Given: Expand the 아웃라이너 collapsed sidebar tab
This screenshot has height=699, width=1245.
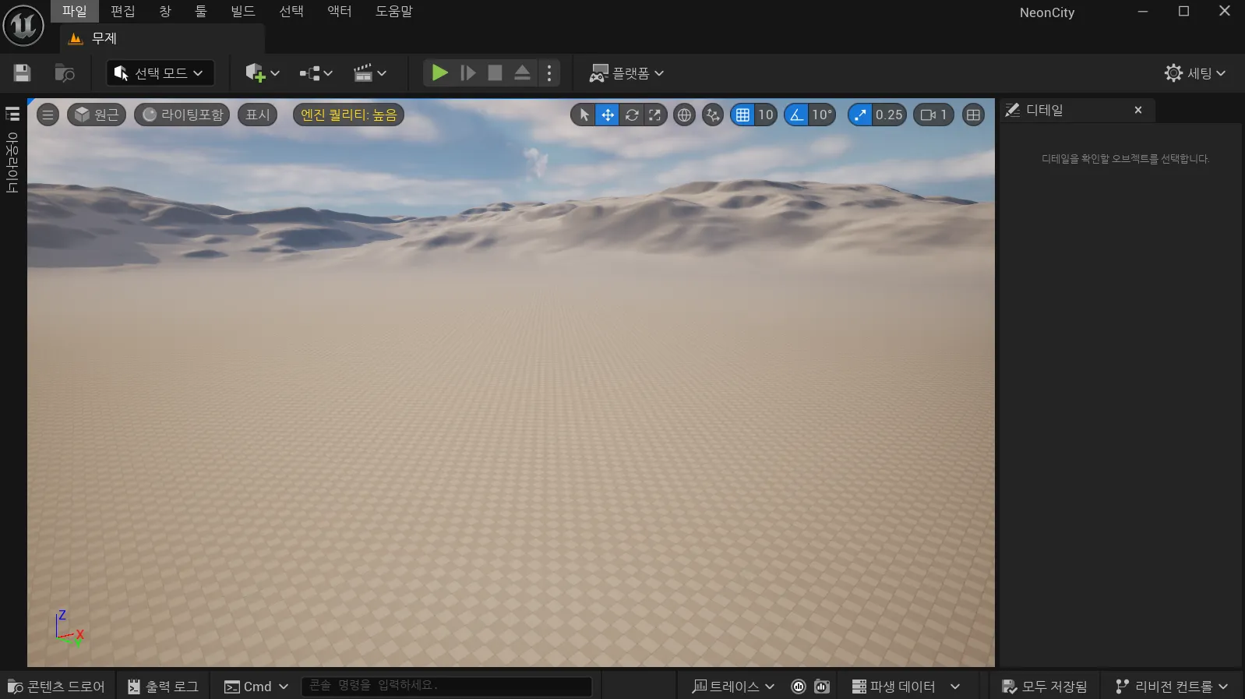Looking at the screenshot, I should click(x=12, y=149).
